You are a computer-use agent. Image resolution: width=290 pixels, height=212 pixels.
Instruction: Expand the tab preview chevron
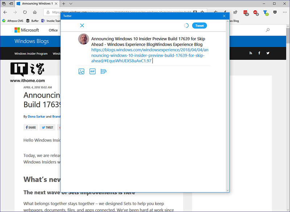click(71, 4)
